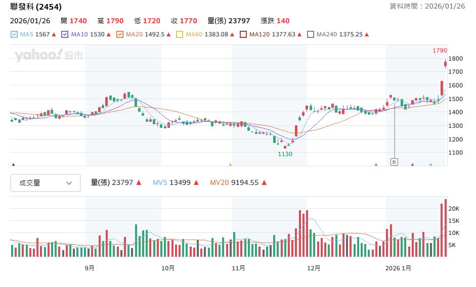Open the 成交量 indicator dropdown
The width and height of the screenshot is (476, 287).
(x=46, y=183)
